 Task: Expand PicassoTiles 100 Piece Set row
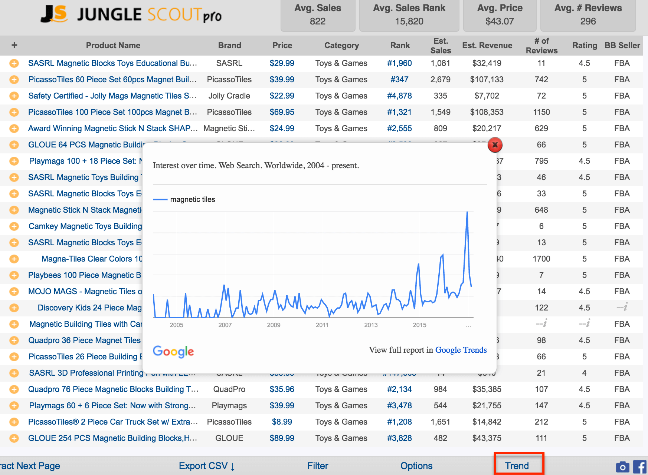(x=14, y=112)
